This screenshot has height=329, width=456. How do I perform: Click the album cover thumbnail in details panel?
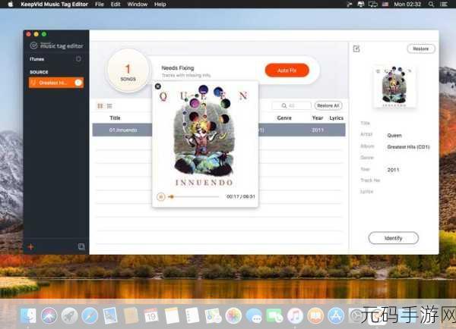[x=394, y=86]
